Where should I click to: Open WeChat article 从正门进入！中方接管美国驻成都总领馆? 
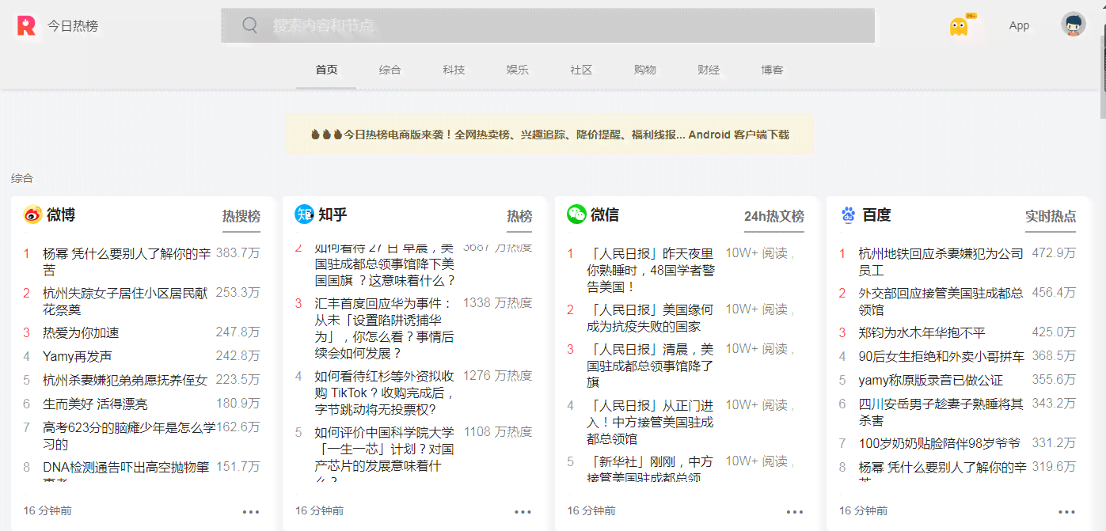tap(650, 421)
